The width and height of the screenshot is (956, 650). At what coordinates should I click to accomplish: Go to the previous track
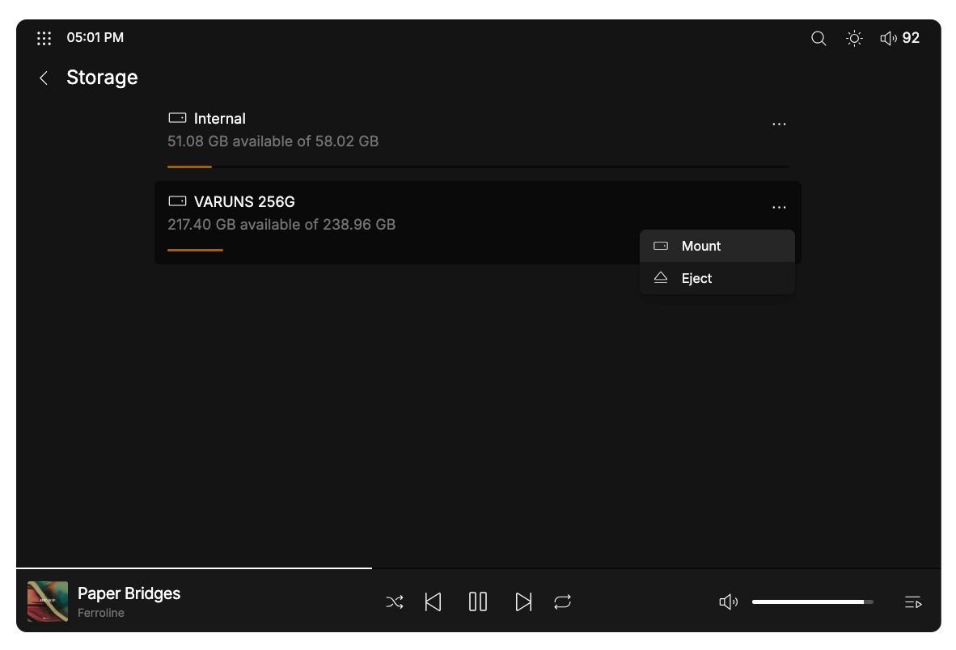coord(434,601)
